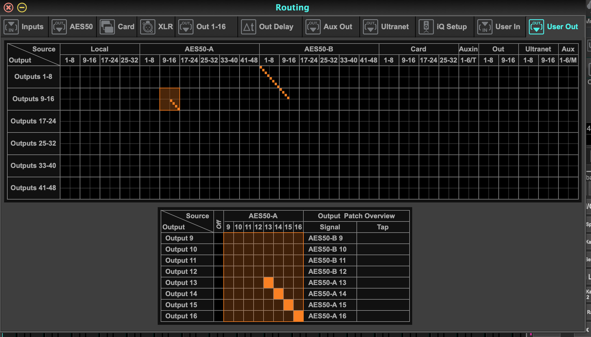
Task: Select Outputs 25-32 / Card 1-8 block
Action: pyautogui.click(x=389, y=143)
